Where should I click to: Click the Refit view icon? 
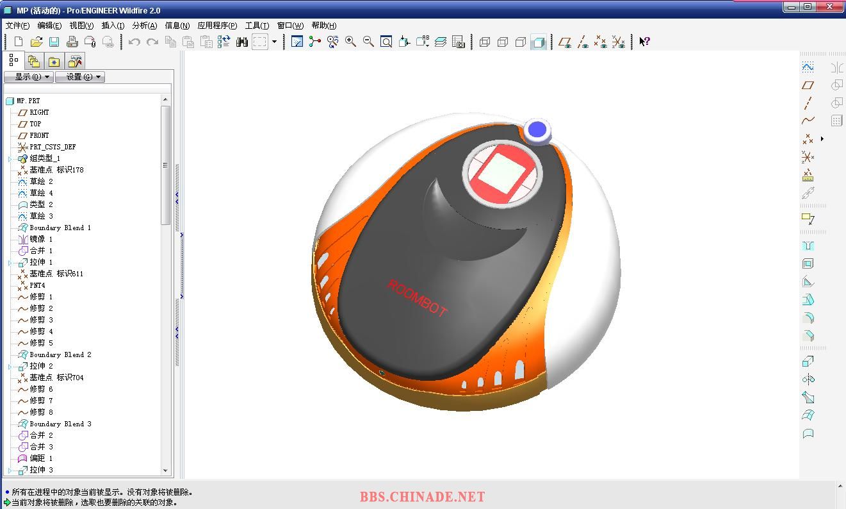pos(386,42)
